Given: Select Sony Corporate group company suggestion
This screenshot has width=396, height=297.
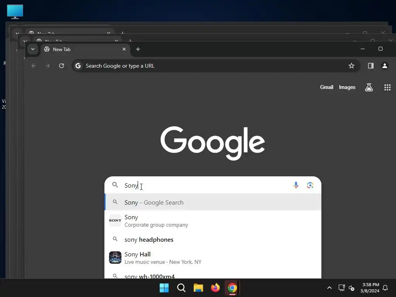Looking at the screenshot, I should click(x=213, y=221).
